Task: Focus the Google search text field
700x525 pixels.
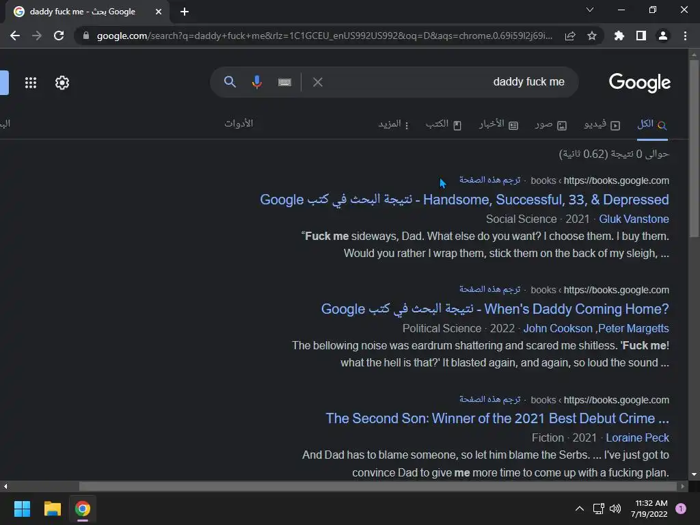Action: 446,82
